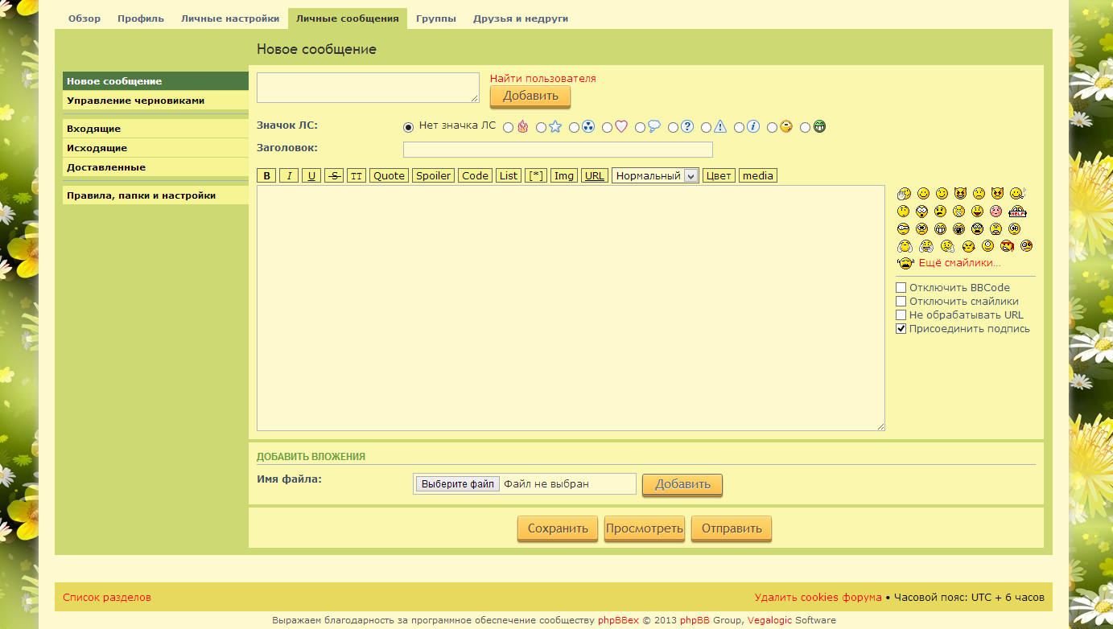Click the Bold B formatting button
The image size is (1113, 629).
266,176
